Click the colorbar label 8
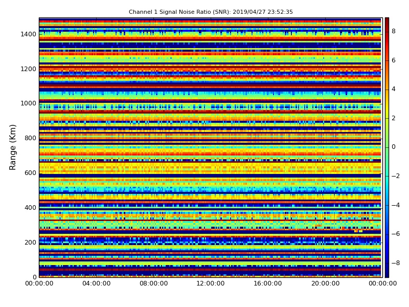The height and width of the screenshot is (307, 409). 394,31
